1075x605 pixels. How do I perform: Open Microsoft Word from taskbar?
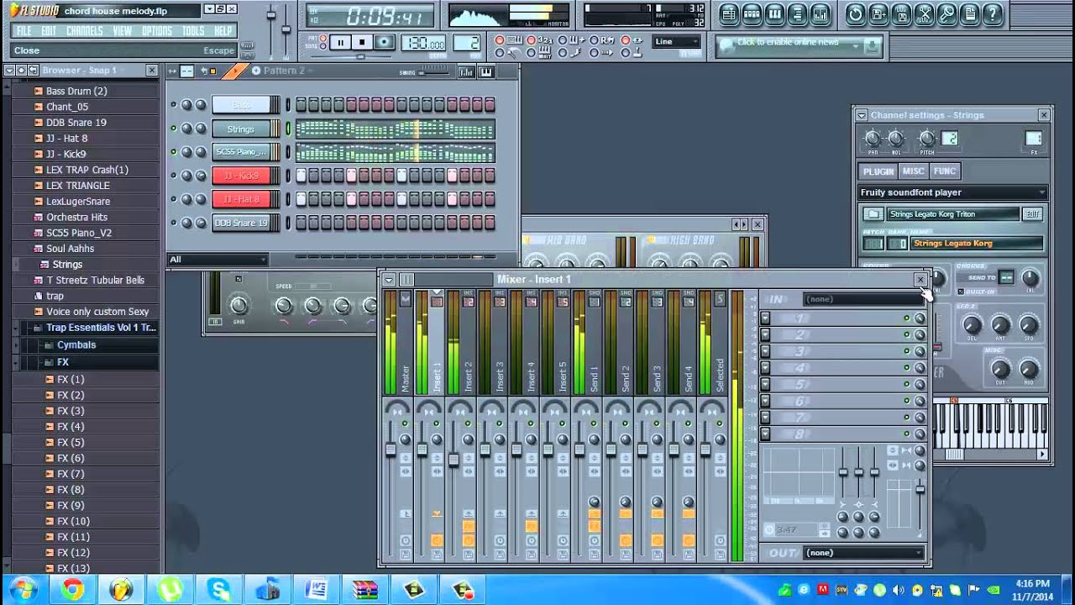(317, 590)
